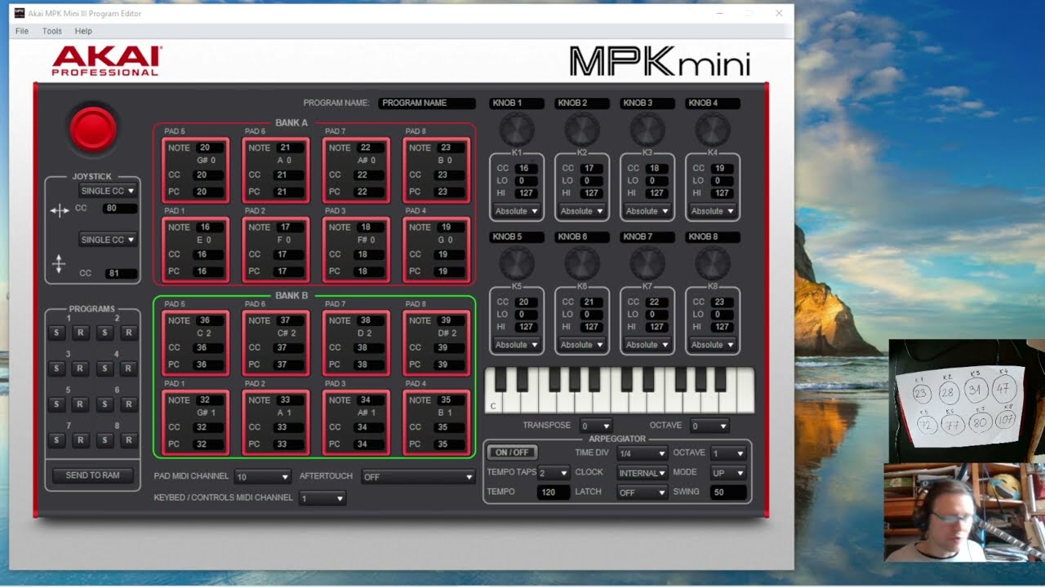1045x587 pixels.
Task: Click Bank A Pad 8 CC field 23
Action: (450, 175)
